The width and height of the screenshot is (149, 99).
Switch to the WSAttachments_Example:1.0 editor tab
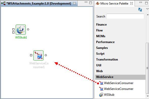[39, 4]
